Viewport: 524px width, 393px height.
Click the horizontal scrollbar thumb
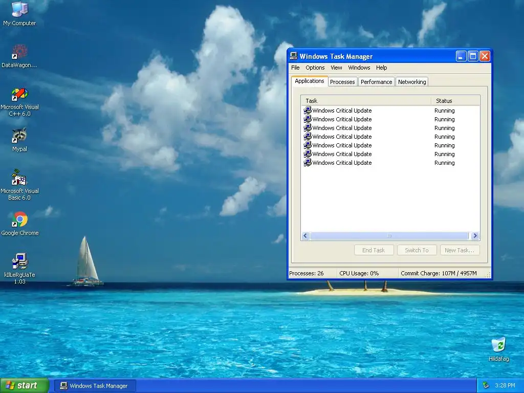coord(389,235)
